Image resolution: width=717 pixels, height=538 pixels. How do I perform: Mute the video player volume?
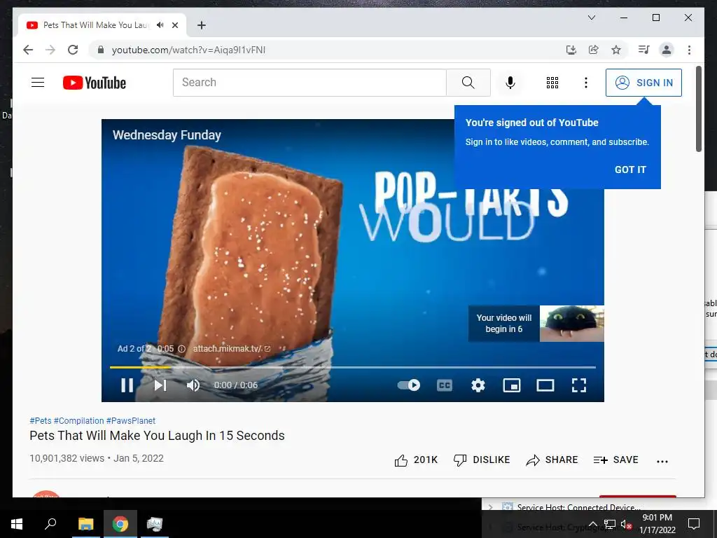pos(193,385)
